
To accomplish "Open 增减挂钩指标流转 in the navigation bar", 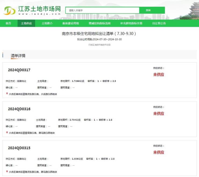I will 99,23.
